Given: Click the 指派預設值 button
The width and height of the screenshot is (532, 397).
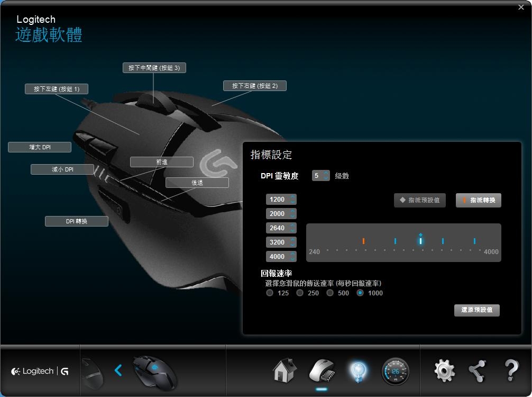Looking at the screenshot, I should 420,201.
